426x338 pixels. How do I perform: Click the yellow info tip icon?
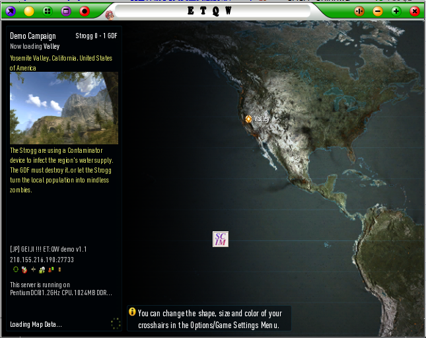tap(132, 312)
